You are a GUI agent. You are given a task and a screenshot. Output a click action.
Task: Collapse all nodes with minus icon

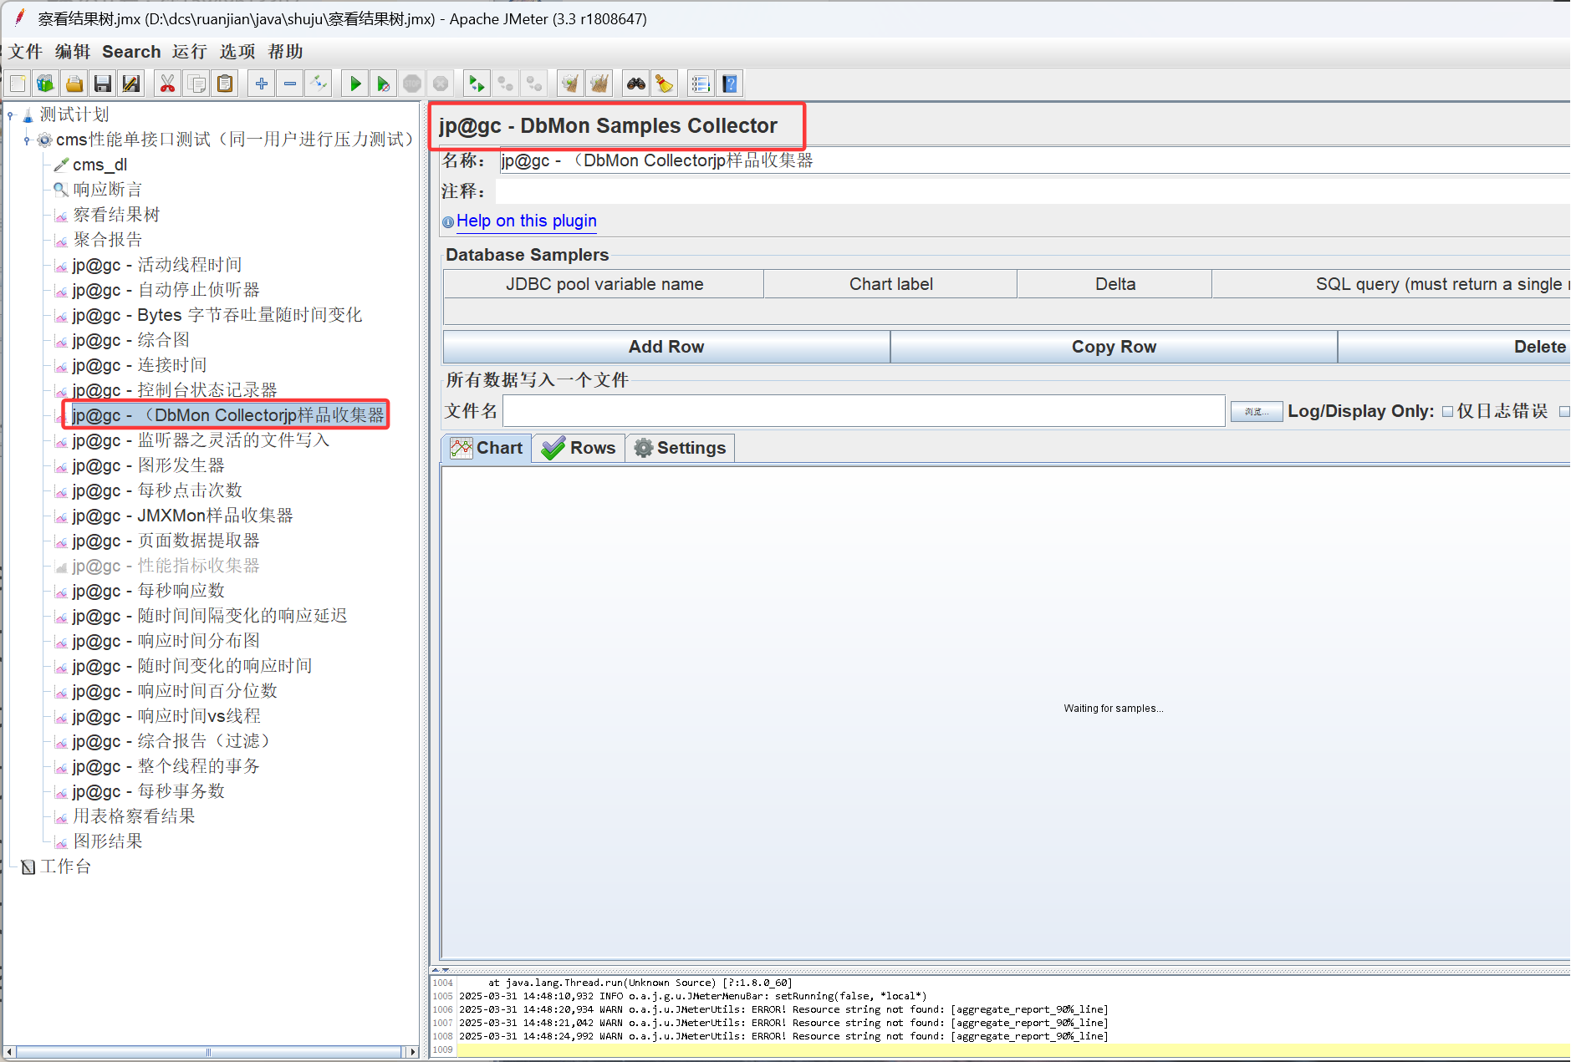[290, 84]
